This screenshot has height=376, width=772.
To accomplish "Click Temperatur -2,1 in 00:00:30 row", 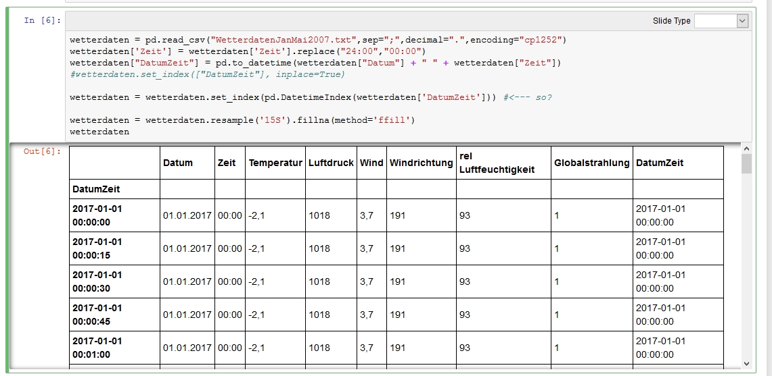I will (x=275, y=281).
